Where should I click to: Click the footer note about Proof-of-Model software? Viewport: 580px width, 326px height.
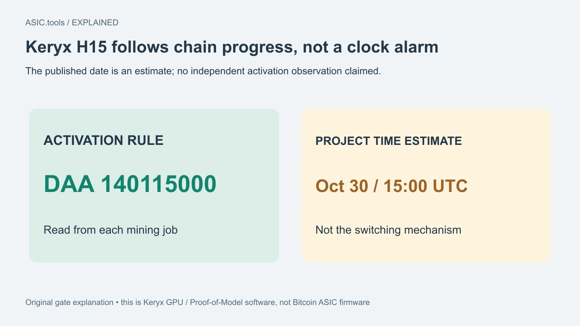pyautogui.click(x=198, y=302)
